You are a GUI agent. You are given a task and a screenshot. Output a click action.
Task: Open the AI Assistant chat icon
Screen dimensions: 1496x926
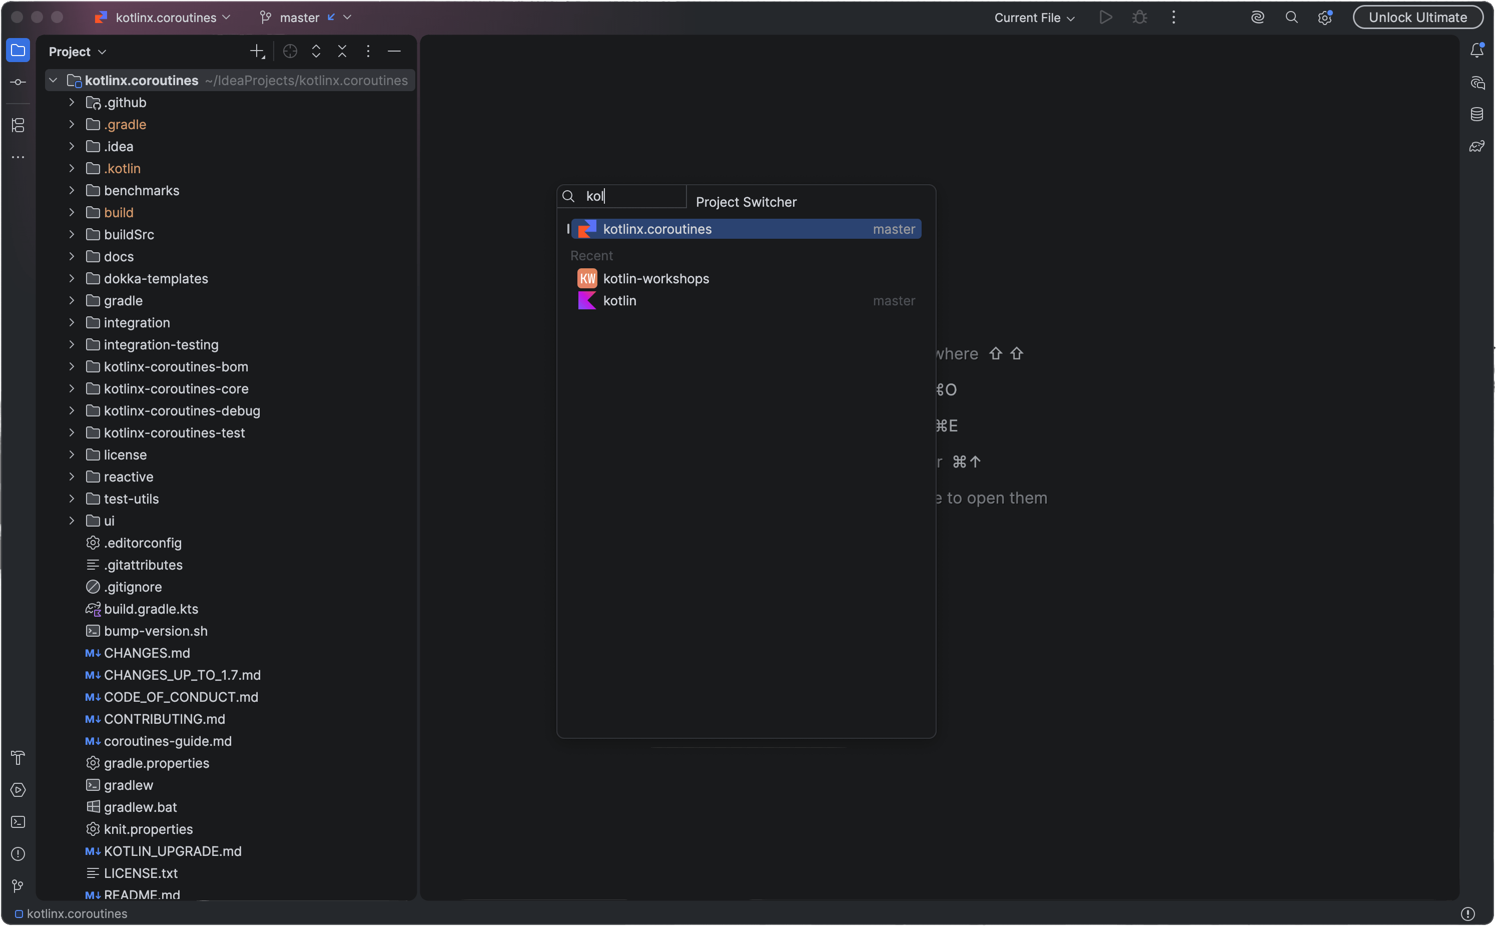[x=1476, y=83]
